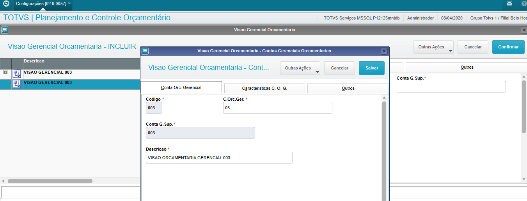Click Grupo Totvs 1 / Filial label

[499, 18]
